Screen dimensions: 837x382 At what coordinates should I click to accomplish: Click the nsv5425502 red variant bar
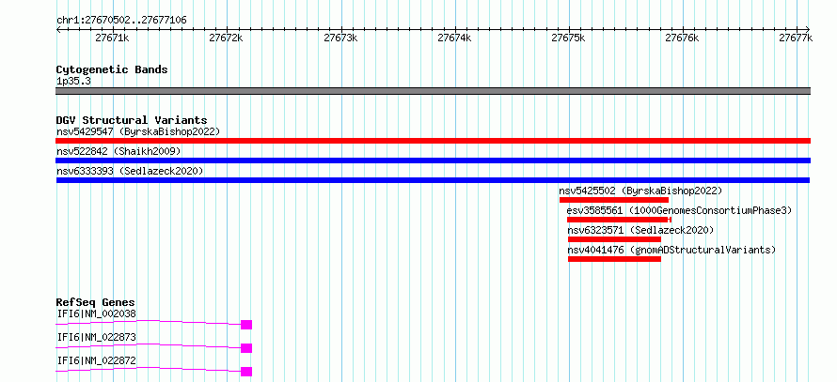tap(614, 200)
